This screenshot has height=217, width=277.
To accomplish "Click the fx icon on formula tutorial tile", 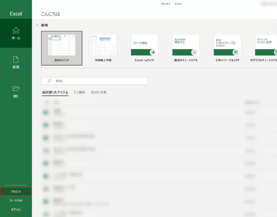I will (194, 52).
